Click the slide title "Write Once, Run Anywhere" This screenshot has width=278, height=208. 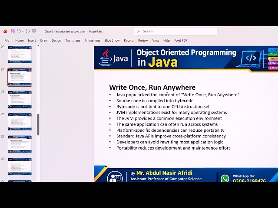tap(152, 88)
